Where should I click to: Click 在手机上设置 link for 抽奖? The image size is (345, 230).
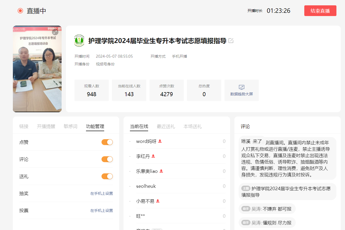pos(102,193)
